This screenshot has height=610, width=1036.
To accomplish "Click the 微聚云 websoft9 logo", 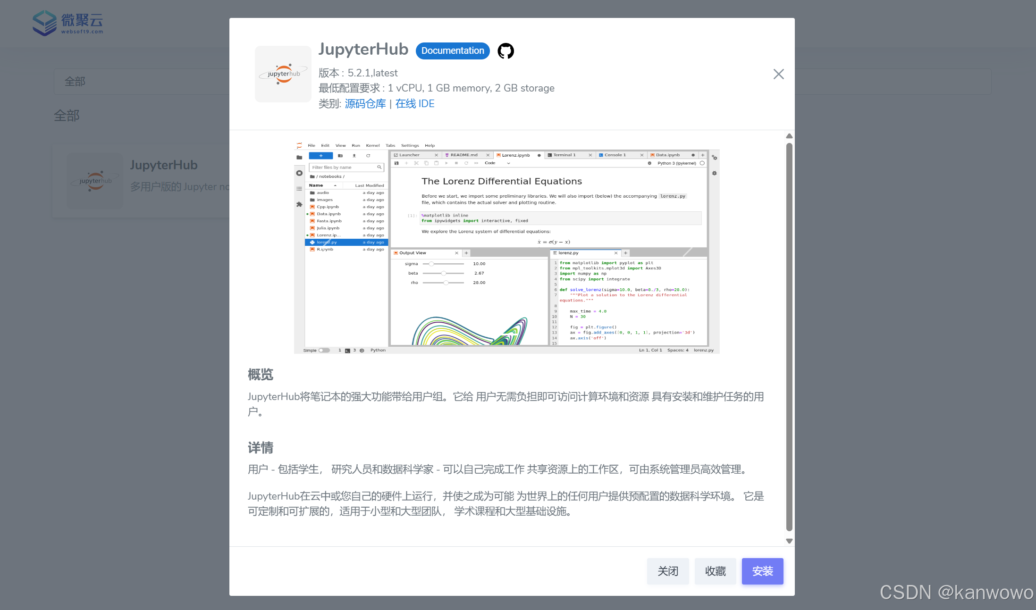I will 68,23.
